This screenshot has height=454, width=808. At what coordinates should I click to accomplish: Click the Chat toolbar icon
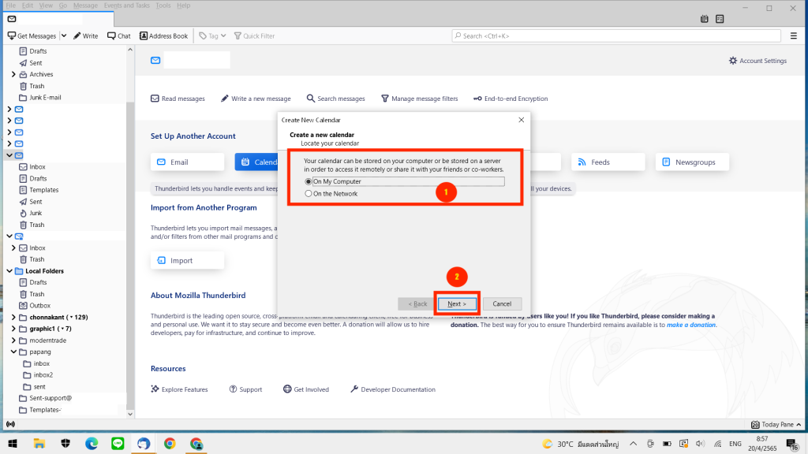tap(111, 35)
